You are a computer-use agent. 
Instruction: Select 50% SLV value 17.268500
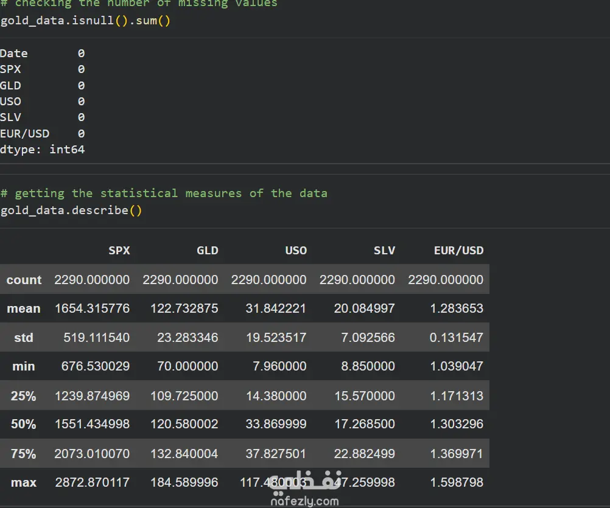pyautogui.click(x=365, y=423)
